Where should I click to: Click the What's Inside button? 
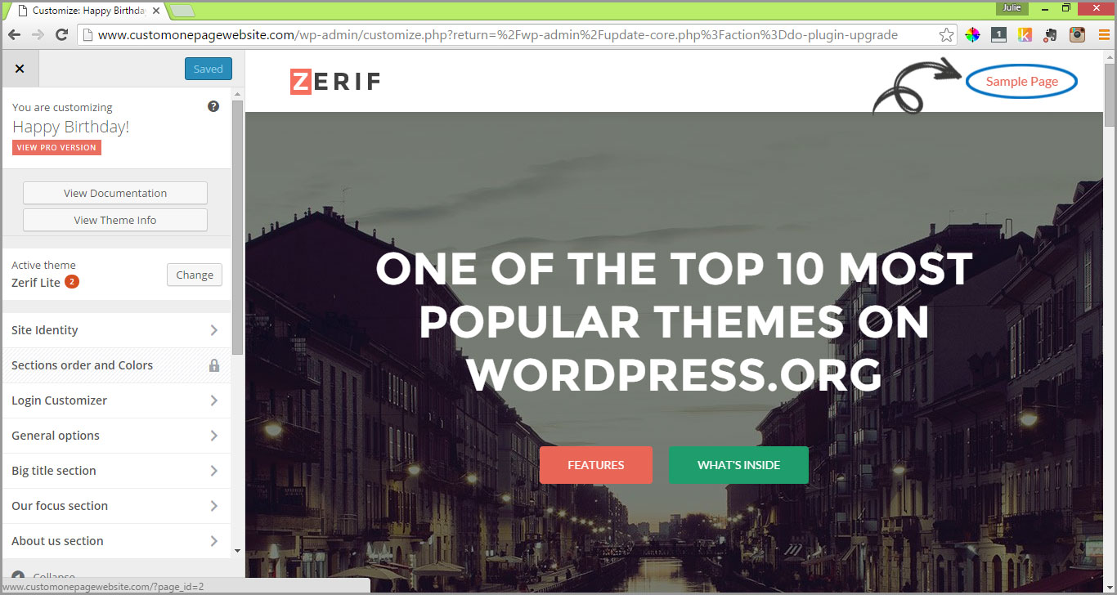pos(738,465)
